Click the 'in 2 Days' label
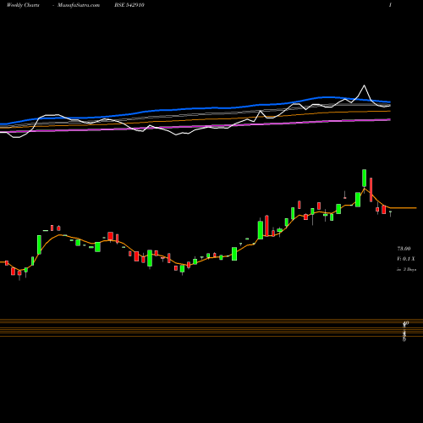This screenshot has width=423, height=423. coord(406,269)
